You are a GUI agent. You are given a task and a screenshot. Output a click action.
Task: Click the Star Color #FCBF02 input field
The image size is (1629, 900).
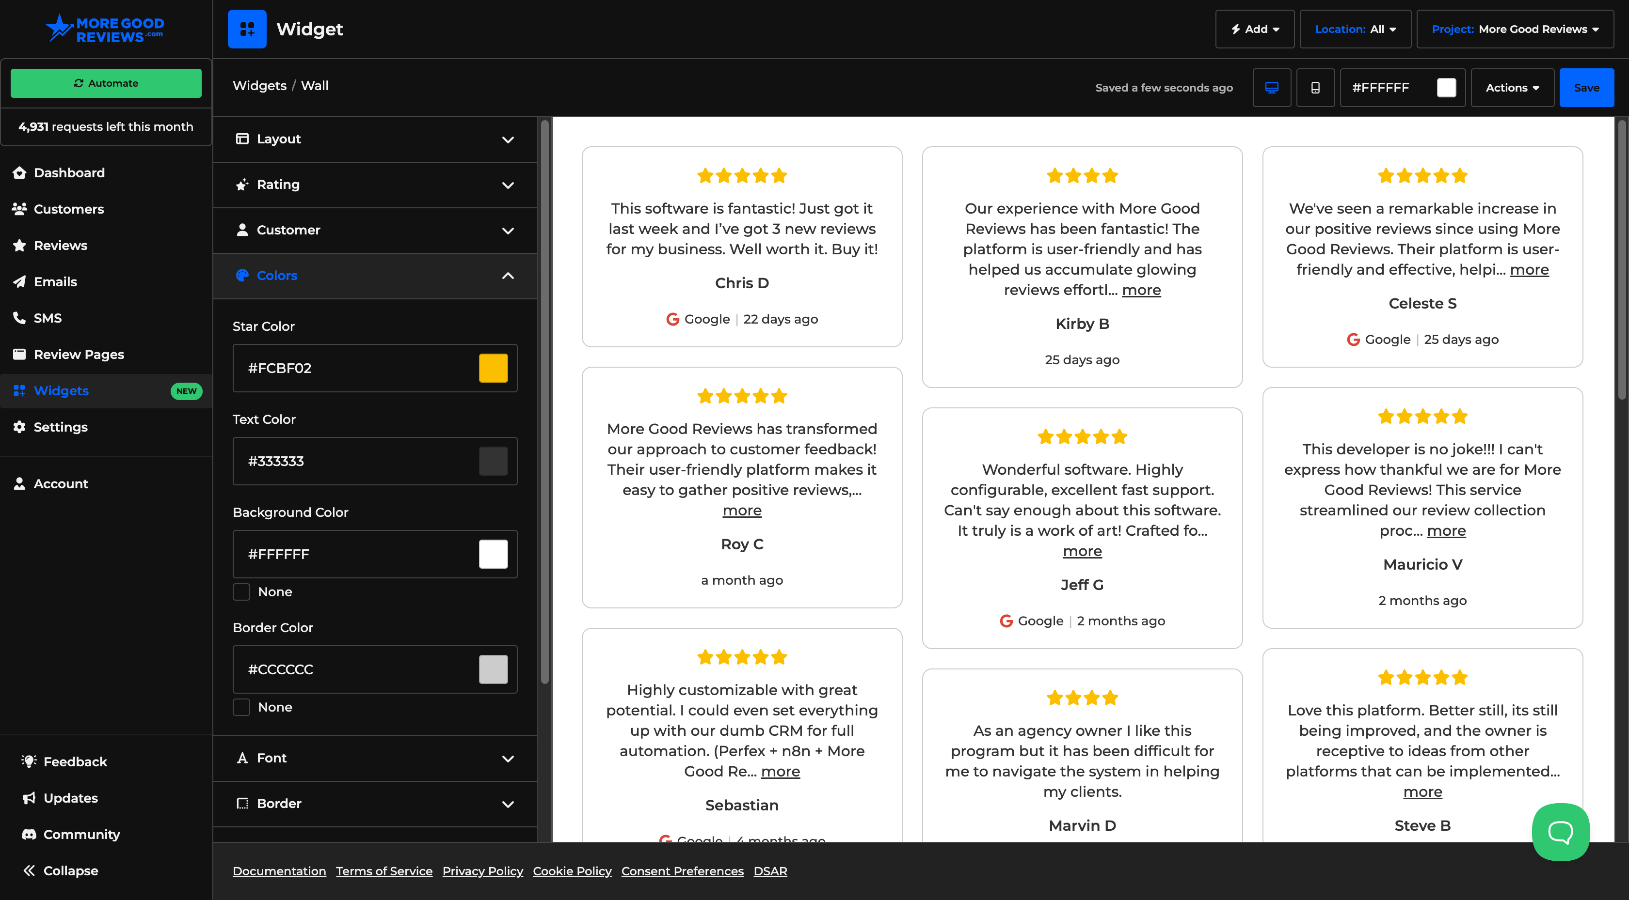point(375,368)
